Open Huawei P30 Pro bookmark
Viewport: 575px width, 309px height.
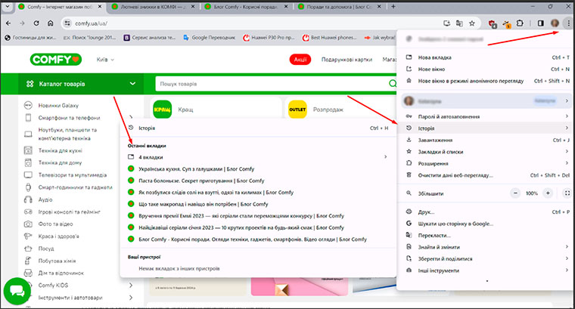269,37
